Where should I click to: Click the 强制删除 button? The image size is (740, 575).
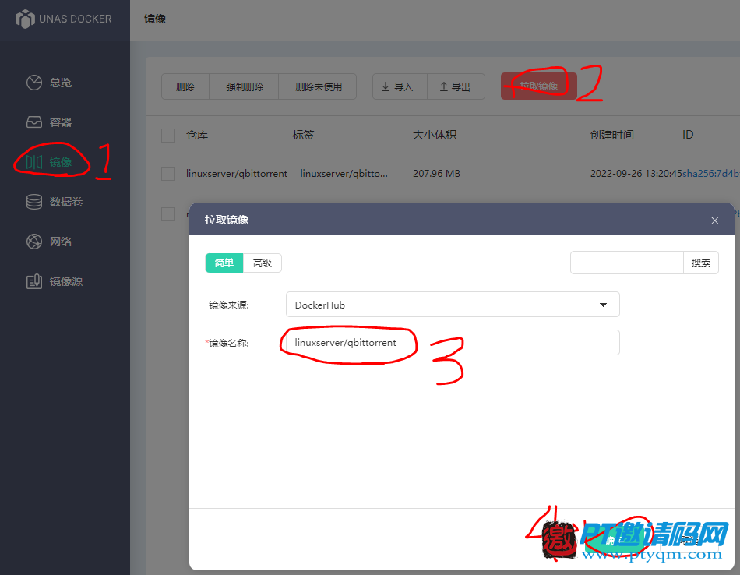[x=244, y=86]
